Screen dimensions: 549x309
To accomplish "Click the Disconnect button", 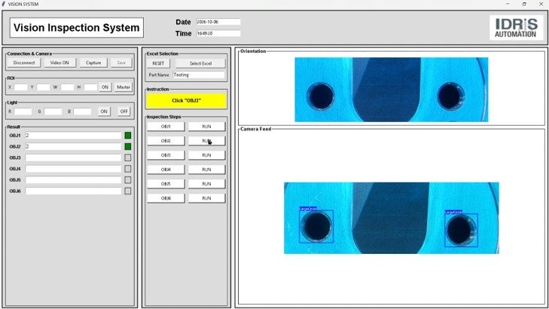I will (24, 63).
